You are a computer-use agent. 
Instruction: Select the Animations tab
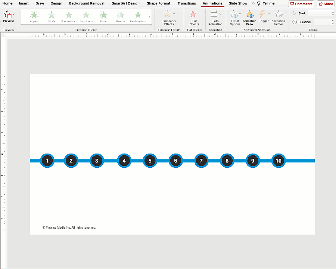pyautogui.click(x=212, y=3)
